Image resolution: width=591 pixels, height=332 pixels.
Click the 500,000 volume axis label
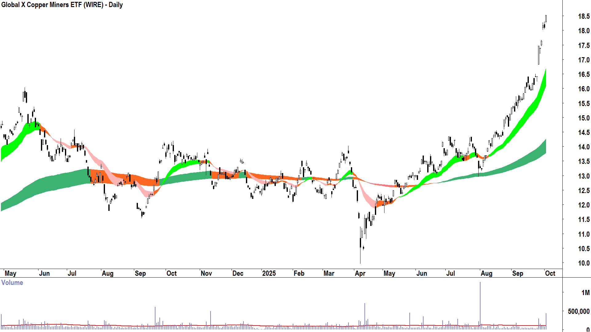click(578, 311)
